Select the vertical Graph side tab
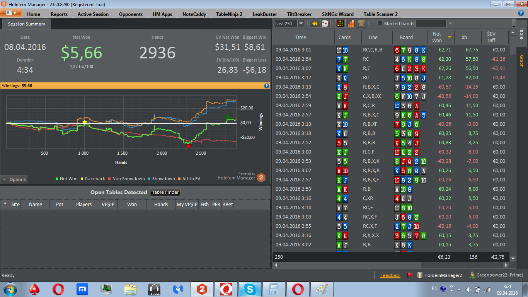The image size is (528, 297). [x=521, y=61]
